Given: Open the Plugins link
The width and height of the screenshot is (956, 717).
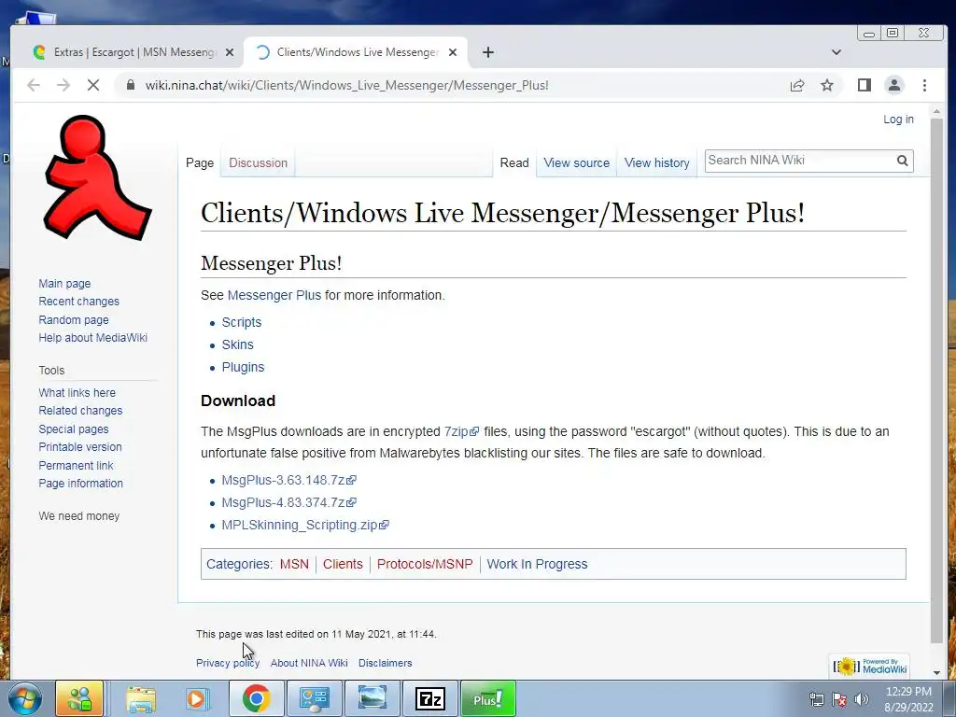Looking at the screenshot, I should (x=243, y=367).
